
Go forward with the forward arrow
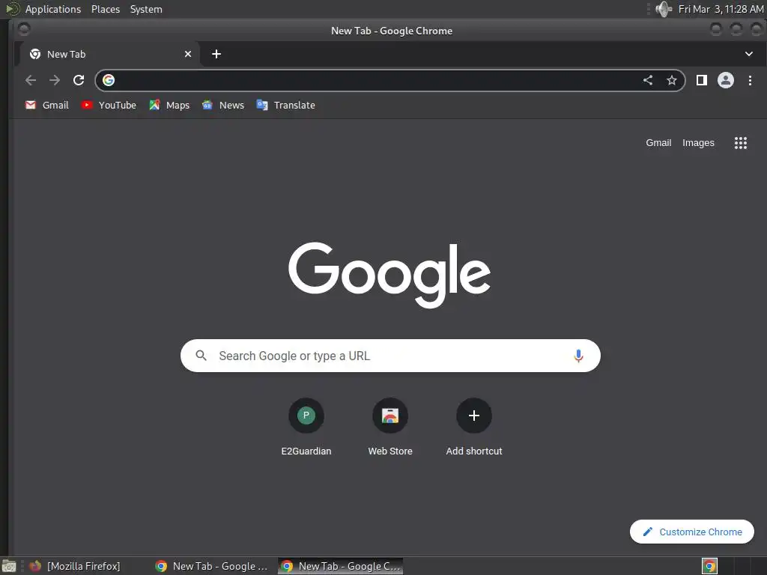tap(55, 80)
